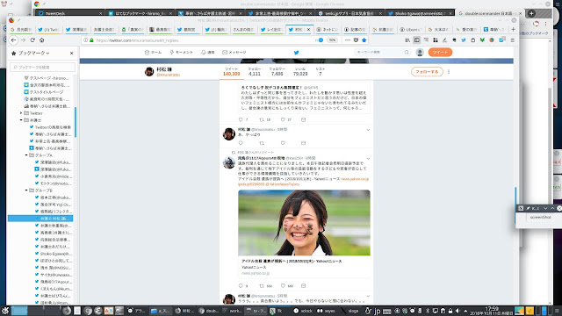
Task: Open more options dots beside Follow button
Action: point(449,72)
